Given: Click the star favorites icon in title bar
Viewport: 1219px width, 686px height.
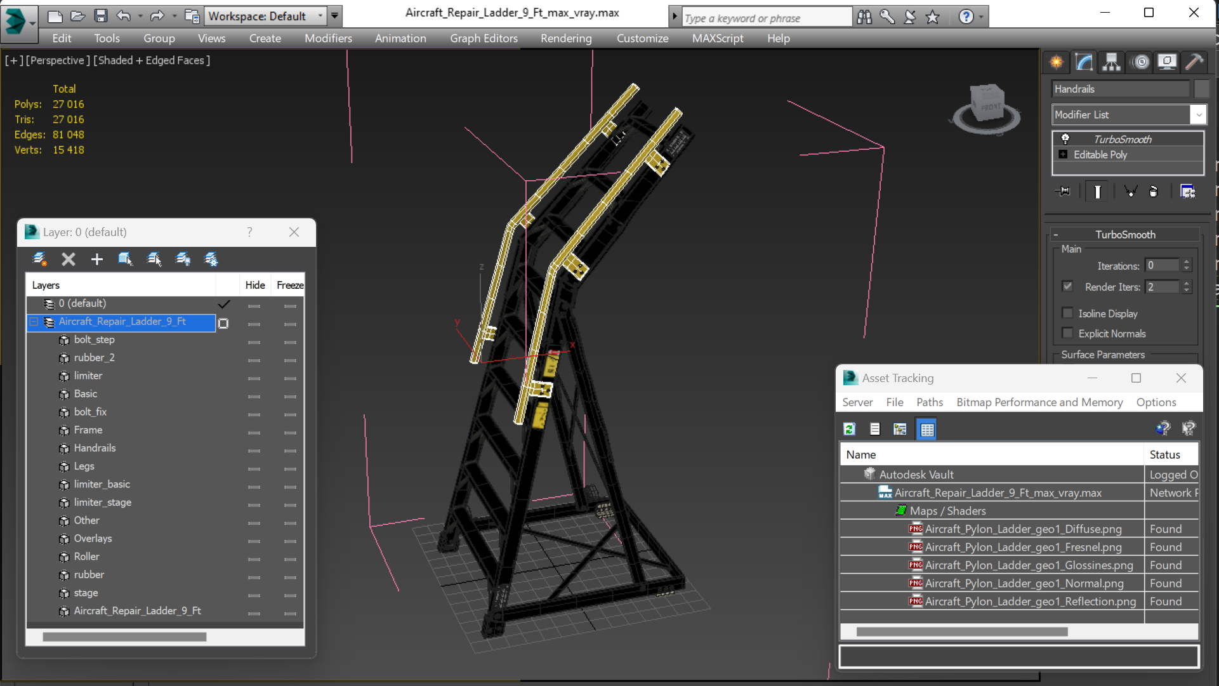Looking at the screenshot, I should [932, 17].
